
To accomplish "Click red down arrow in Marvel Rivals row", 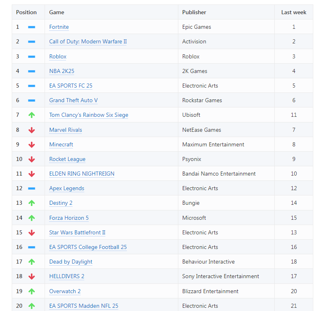I will coord(32,130).
